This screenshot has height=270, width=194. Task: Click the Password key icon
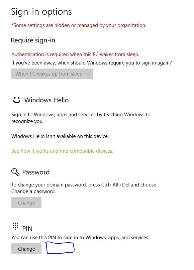coord(15,171)
